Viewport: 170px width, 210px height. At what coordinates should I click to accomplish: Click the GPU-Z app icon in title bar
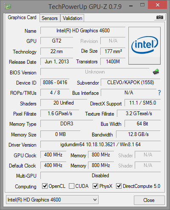(x=8, y=6)
